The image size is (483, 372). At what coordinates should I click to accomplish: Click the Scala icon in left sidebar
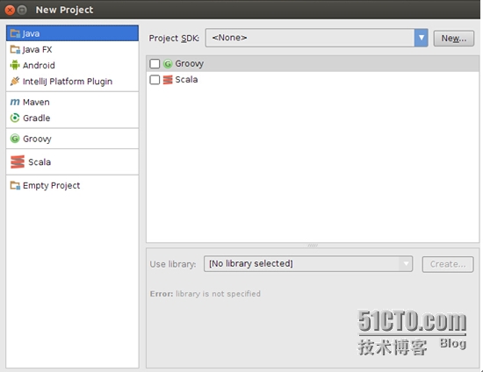pos(18,161)
